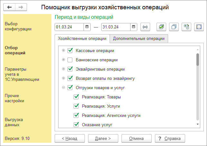Click the scroll-up arrow of operations list
Image resolution: width=207 pixels, height=146 pixels.
pyautogui.click(x=198, y=50)
